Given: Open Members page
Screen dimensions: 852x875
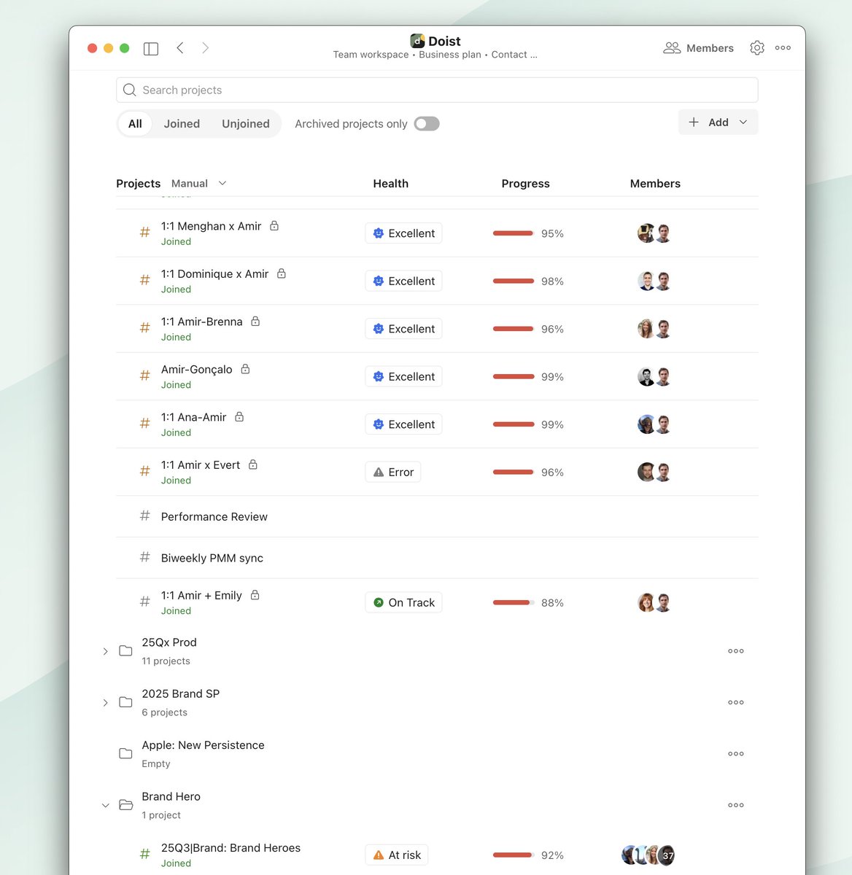Looking at the screenshot, I should (698, 48).
